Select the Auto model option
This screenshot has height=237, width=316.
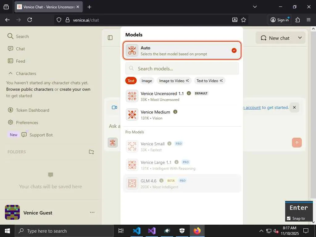pyautogui.click(x=182, y=51)
